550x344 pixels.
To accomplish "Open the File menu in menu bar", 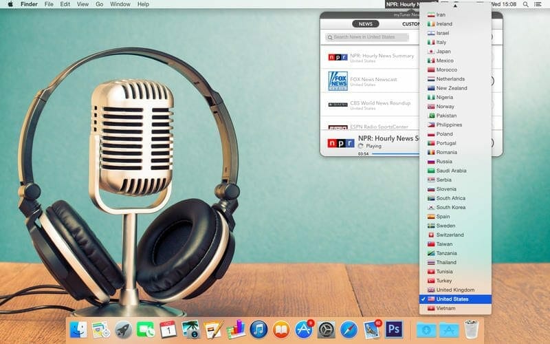I will point(49,4).
